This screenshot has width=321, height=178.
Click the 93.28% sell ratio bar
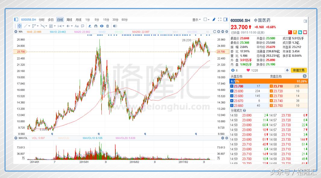(x=271, y=81)
